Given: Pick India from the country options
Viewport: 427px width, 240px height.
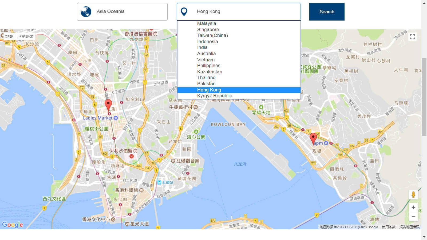Looking at the screenshot, I should tap(239, 47).
